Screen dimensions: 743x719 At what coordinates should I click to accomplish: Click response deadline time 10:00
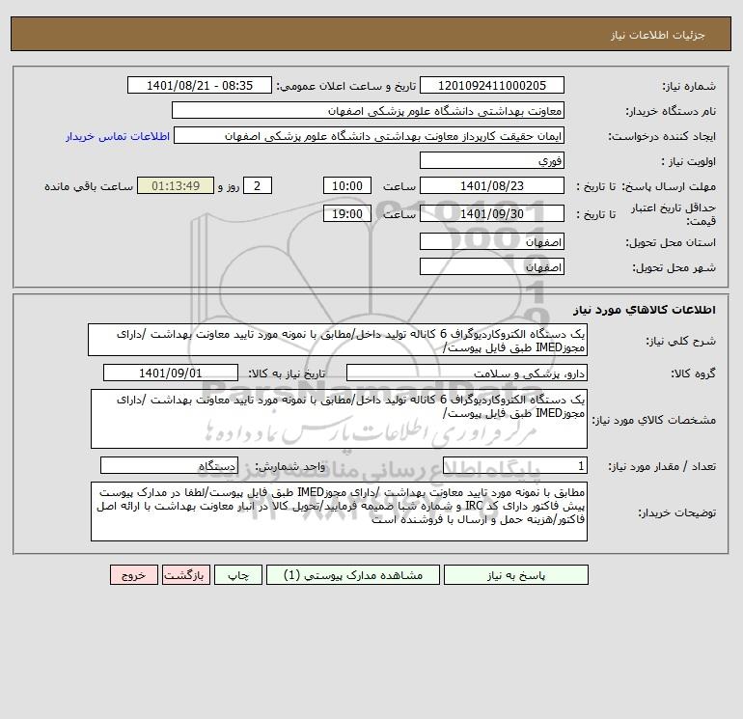click(346, 186)
